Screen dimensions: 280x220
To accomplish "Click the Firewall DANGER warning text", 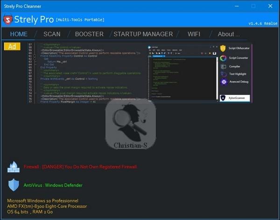I will pyautogui.click(x=81, y=167).
